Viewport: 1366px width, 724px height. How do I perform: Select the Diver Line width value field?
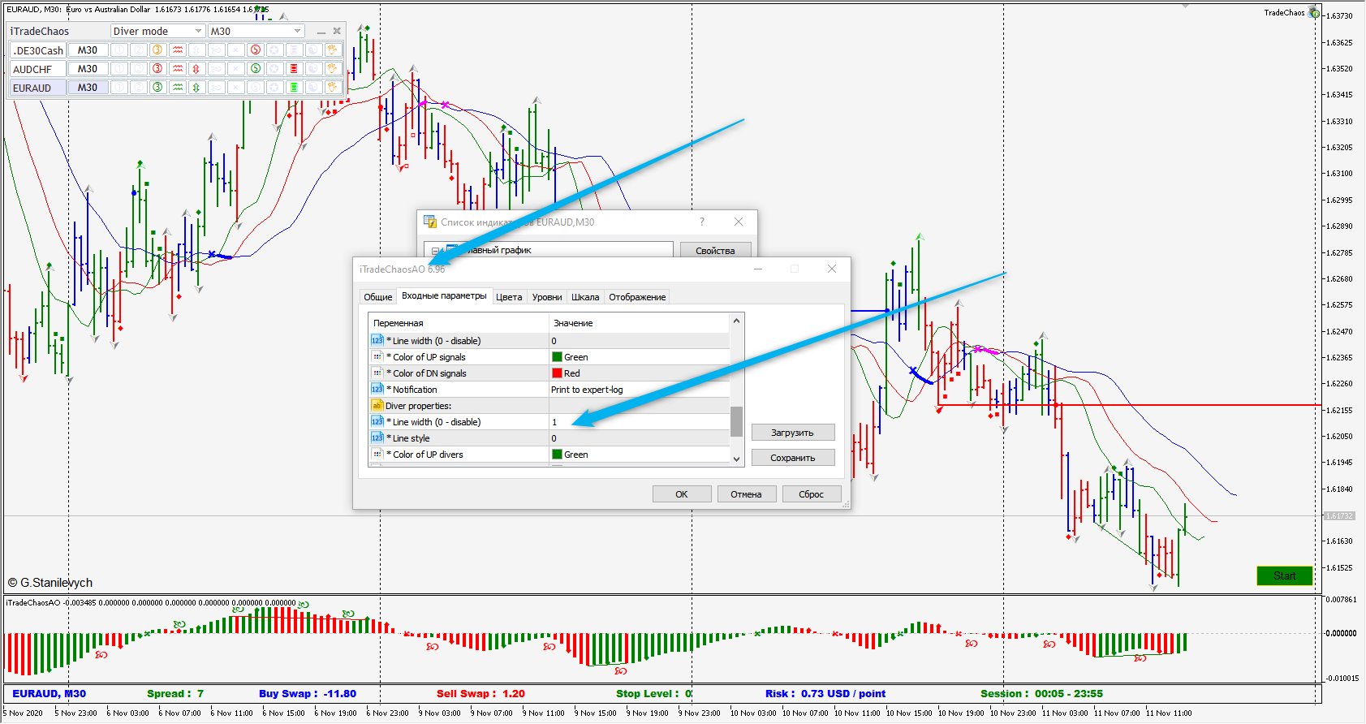(640, 422)
